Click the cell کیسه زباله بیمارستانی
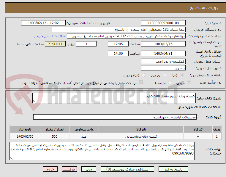 tap(141, 136)
